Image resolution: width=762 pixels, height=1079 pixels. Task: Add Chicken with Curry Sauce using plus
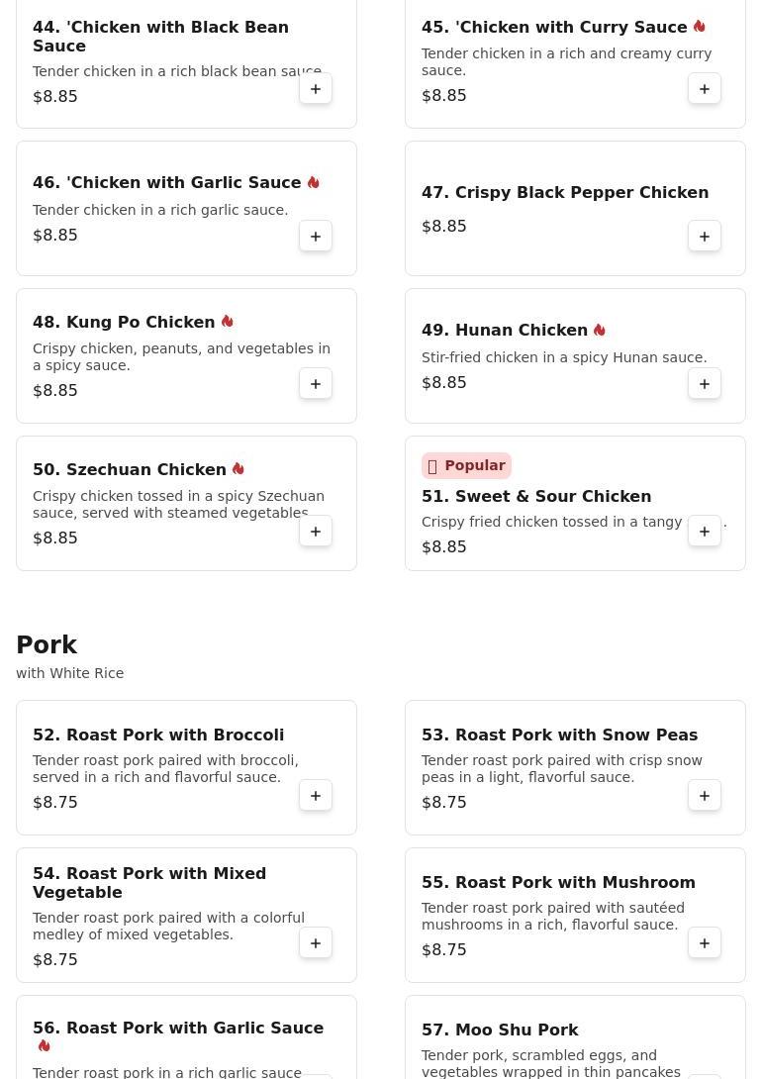point(705,89)
